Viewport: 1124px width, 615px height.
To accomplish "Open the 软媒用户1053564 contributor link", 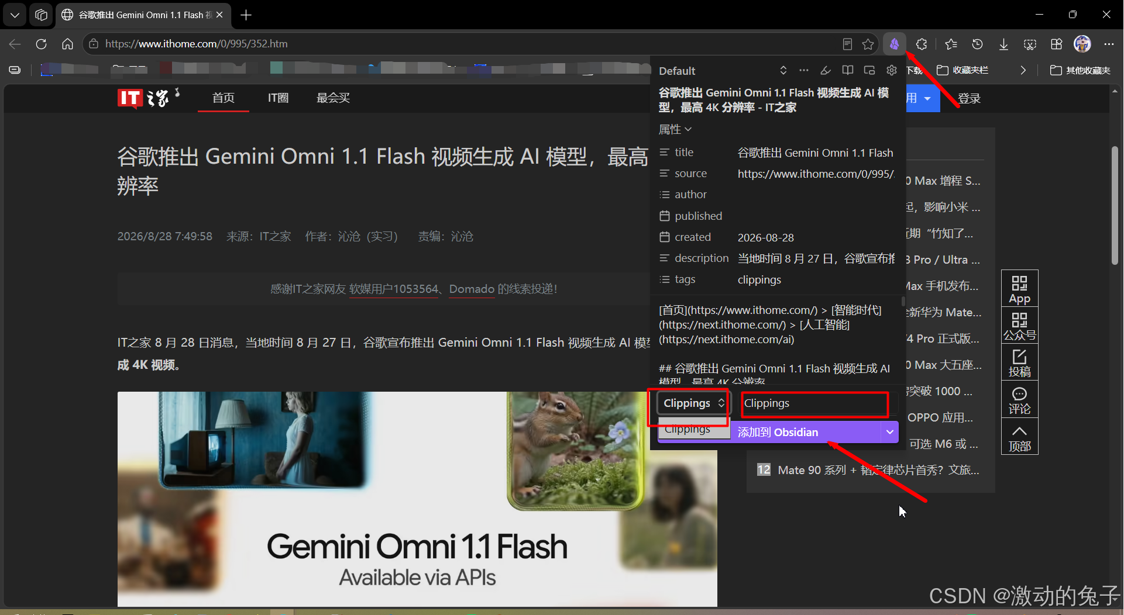I will [x=394, y=289].
